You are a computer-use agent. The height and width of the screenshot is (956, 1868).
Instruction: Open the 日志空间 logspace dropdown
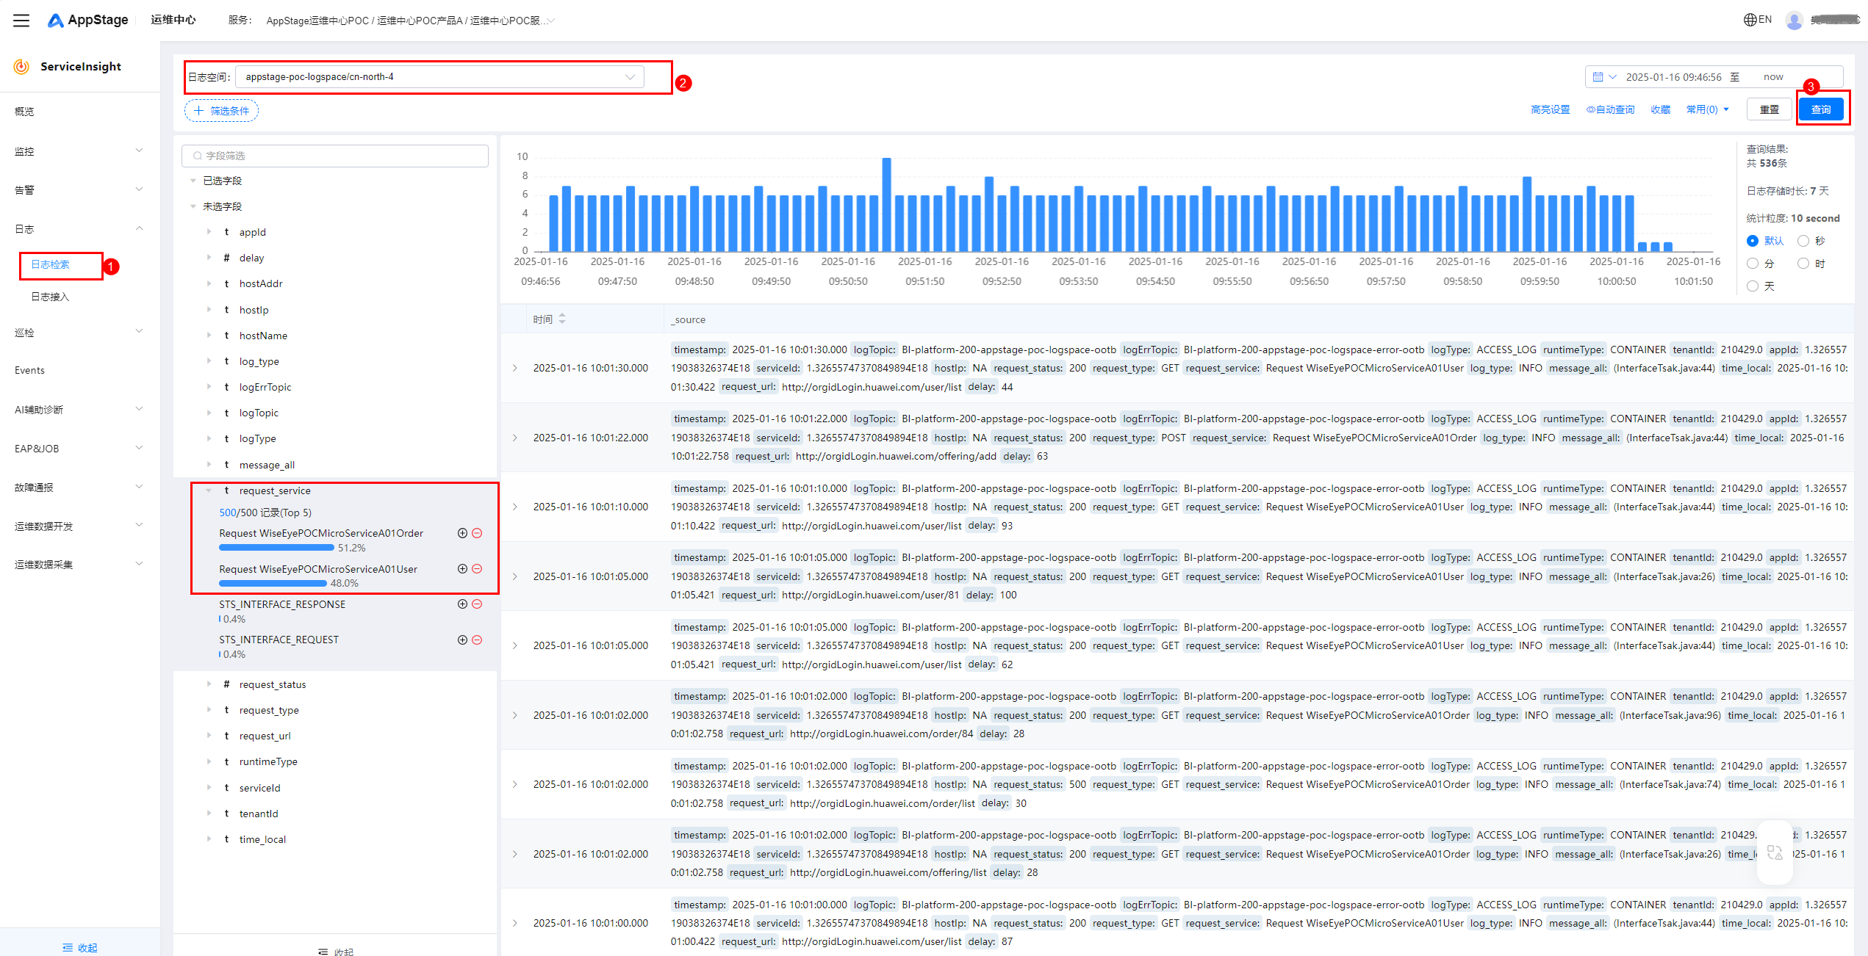click(x=439, y=76)
